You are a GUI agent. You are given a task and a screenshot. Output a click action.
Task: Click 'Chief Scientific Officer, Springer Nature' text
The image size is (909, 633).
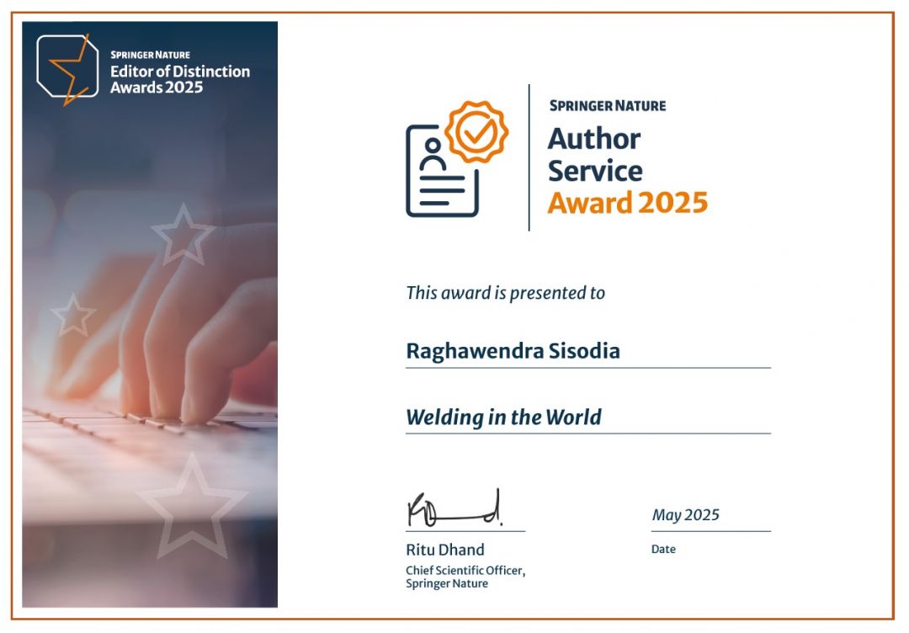[465, 577]
